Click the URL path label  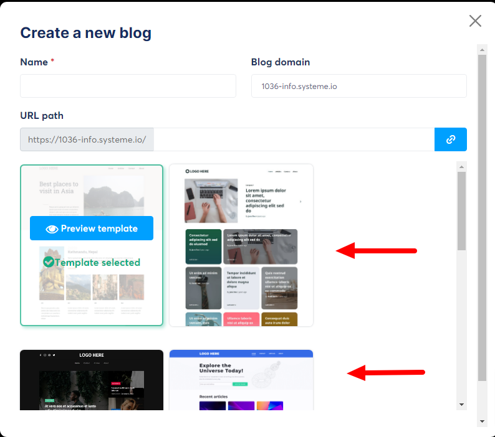(42, 116)
